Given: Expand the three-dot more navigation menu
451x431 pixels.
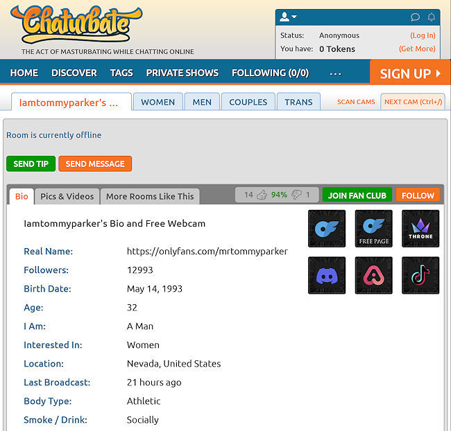Looking at the screenshot, I should click(335, 73).
